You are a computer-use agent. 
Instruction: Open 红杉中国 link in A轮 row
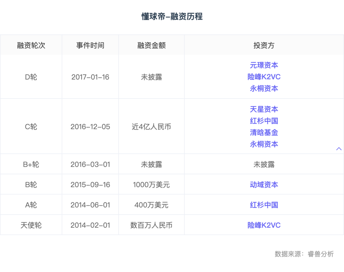[x=264, y=205]
